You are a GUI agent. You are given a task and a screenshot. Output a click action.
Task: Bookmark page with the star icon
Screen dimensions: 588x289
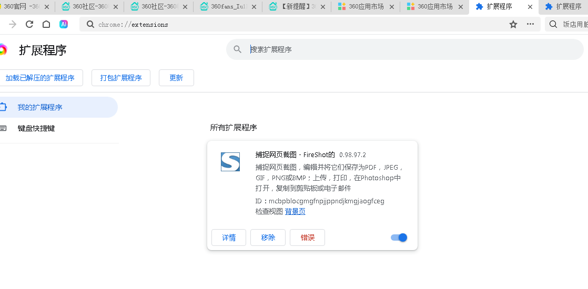tap(513, 24)
